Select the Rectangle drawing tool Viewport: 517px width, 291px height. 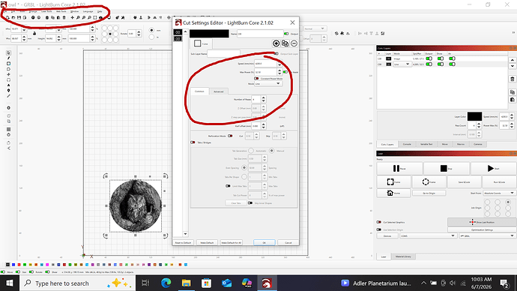click(8, 64)
